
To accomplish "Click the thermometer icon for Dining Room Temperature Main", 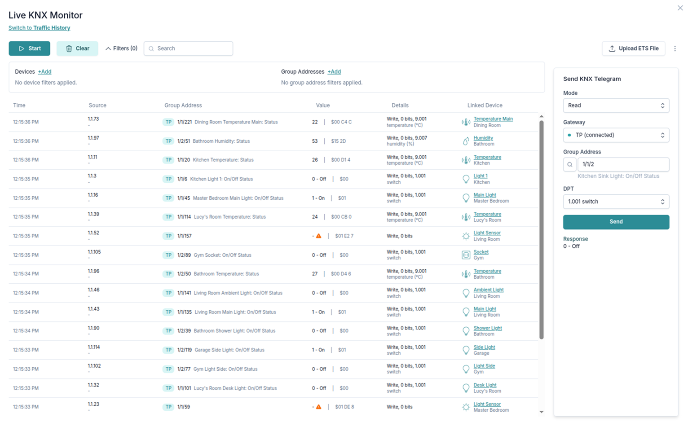I will 466,122.
